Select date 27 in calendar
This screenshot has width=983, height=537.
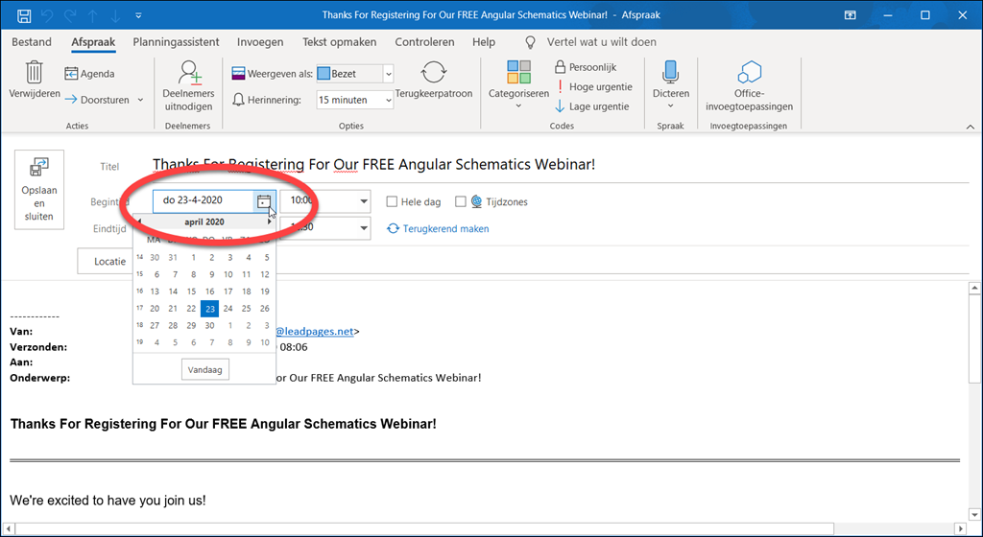pyautogui.click(x=155, y=325)
